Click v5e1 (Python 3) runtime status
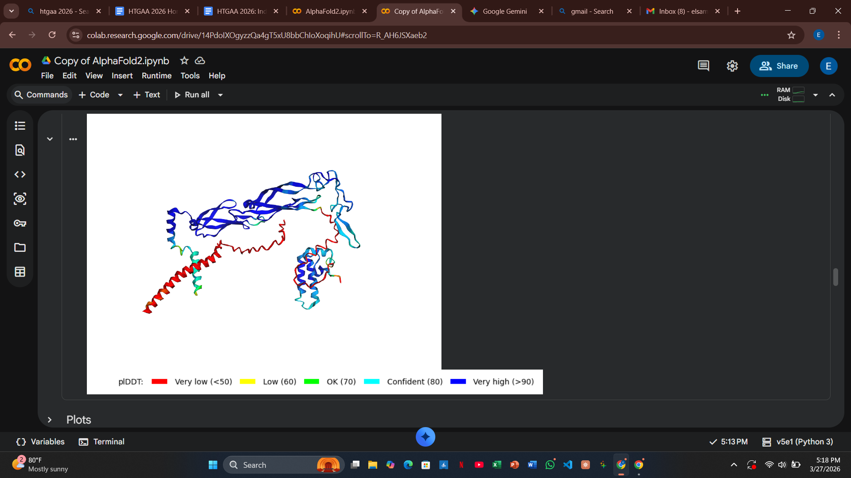 [x=797, y=442]
